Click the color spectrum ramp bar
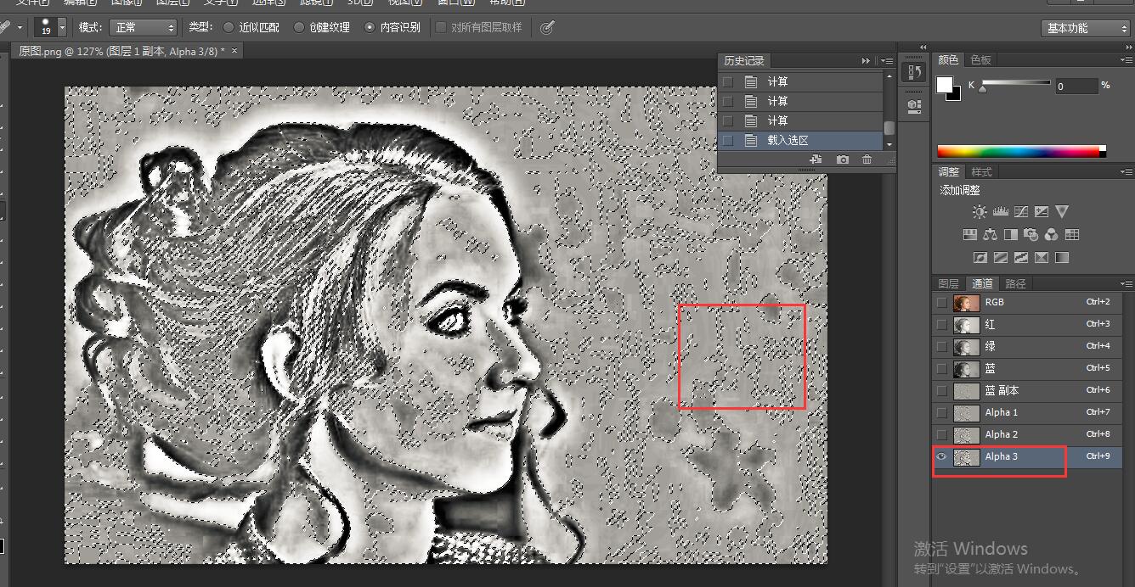 (1019, 152)
